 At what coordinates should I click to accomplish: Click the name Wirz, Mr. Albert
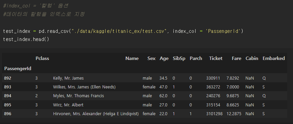[x=68, y=105]
